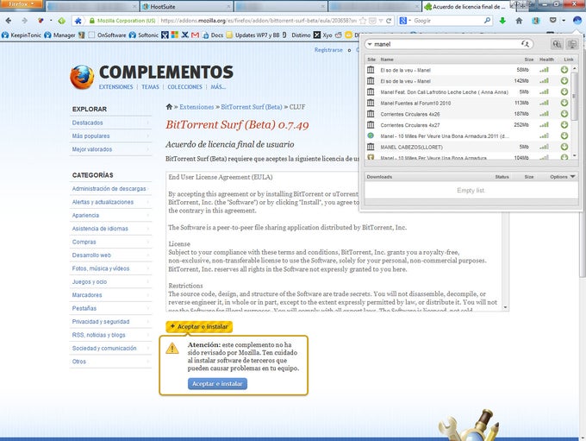
Task: Open Administración de descargas category
Action: click(x=109, y=189)
